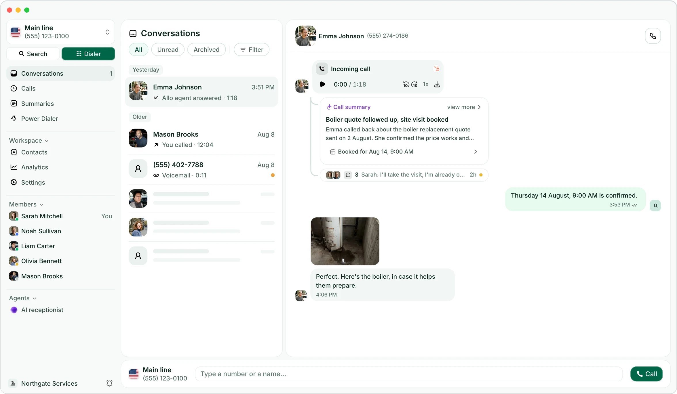This screenshot has width=677, height=394.
Task: Click the green Call button
Action: (x=646, y=374)
